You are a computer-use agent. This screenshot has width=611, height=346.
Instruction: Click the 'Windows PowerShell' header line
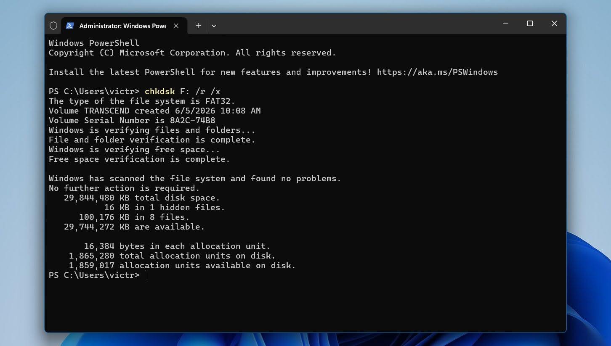[x=94, y=43]
